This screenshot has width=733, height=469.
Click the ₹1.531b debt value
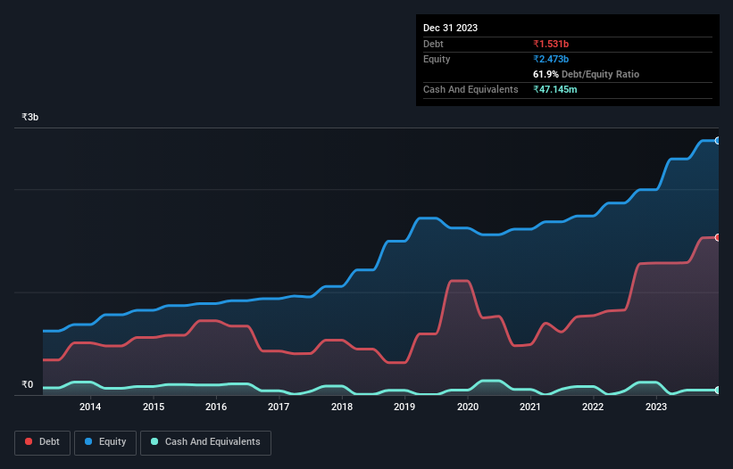click(551, 44)
